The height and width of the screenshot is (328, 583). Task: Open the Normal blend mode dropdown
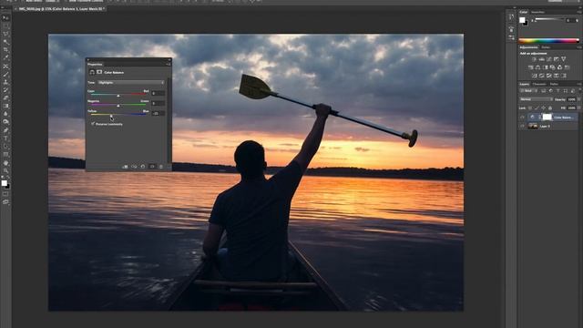tap(537, 99)
